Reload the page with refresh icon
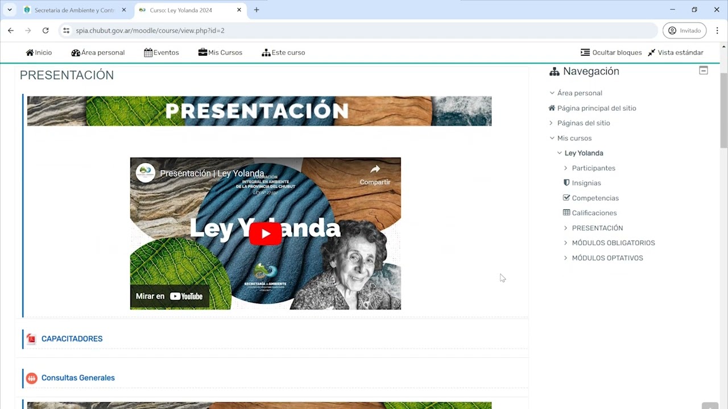728x409 pixels. coord(45,31)
